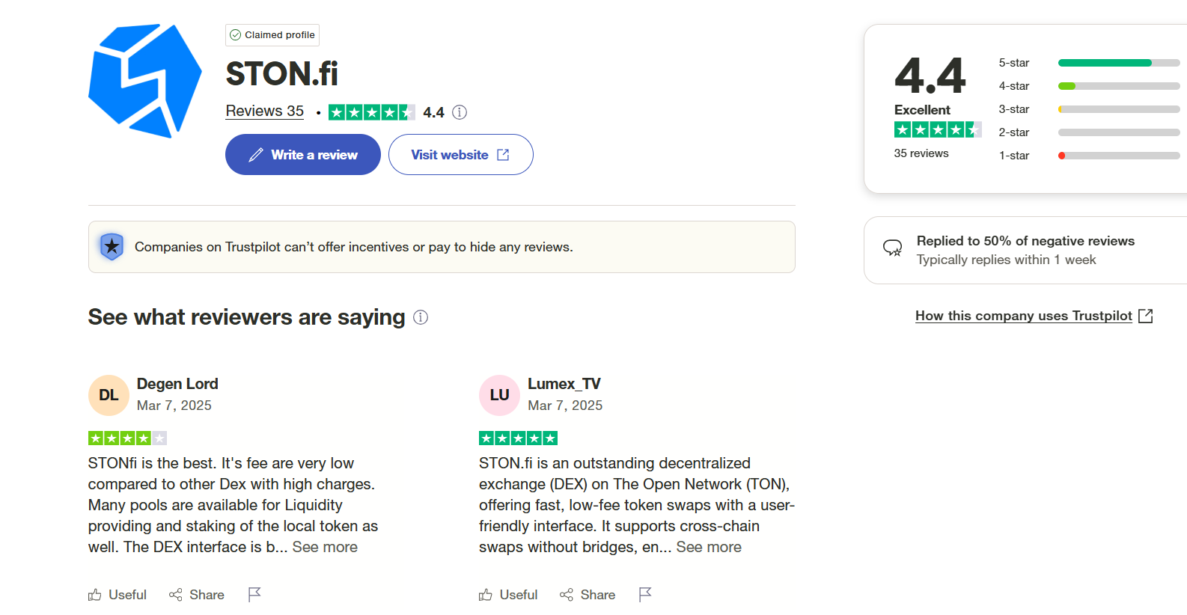
Task: Click the info icon next to 'See what reviewers are saying'
Action: tap(421, 317)
